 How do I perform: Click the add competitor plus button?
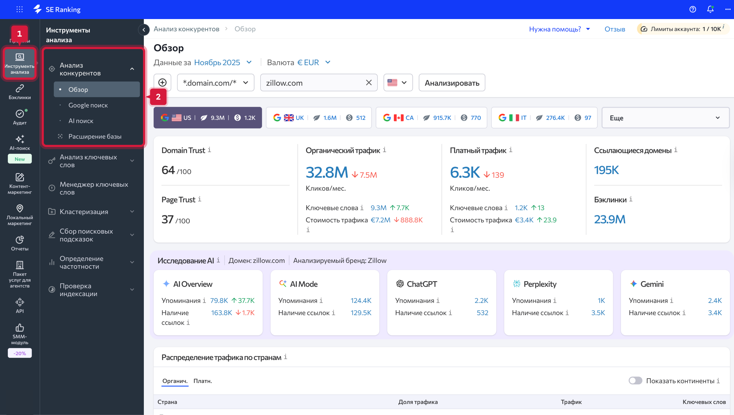[x=162, y=83]
